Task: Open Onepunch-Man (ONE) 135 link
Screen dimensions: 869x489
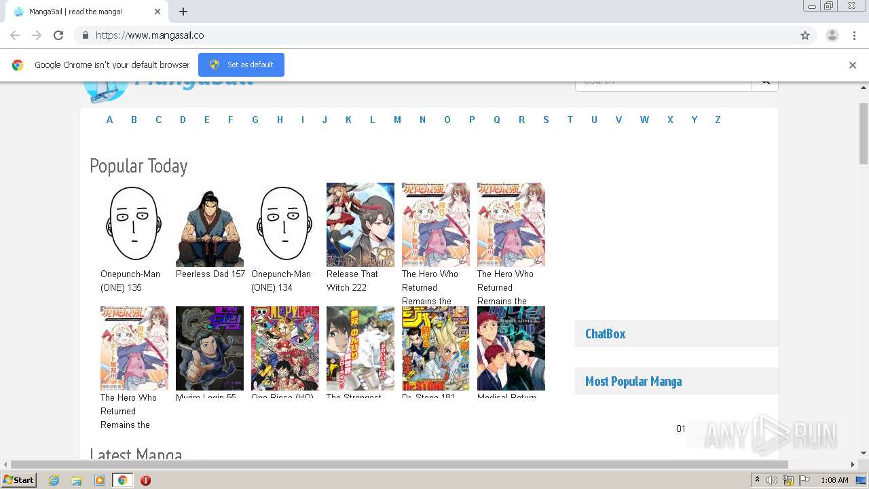Action: (130, 280)
